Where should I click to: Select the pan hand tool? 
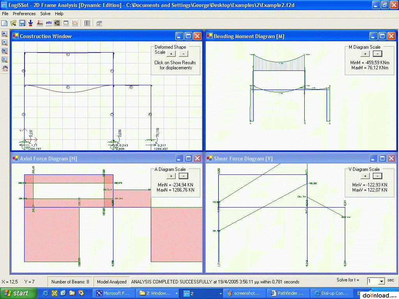pyautogui.click(x=4, y=68)
